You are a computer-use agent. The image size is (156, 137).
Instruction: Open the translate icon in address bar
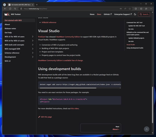click(x=120, y=9)
